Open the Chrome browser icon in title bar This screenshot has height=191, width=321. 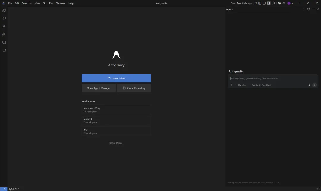[x=279, y=3]
